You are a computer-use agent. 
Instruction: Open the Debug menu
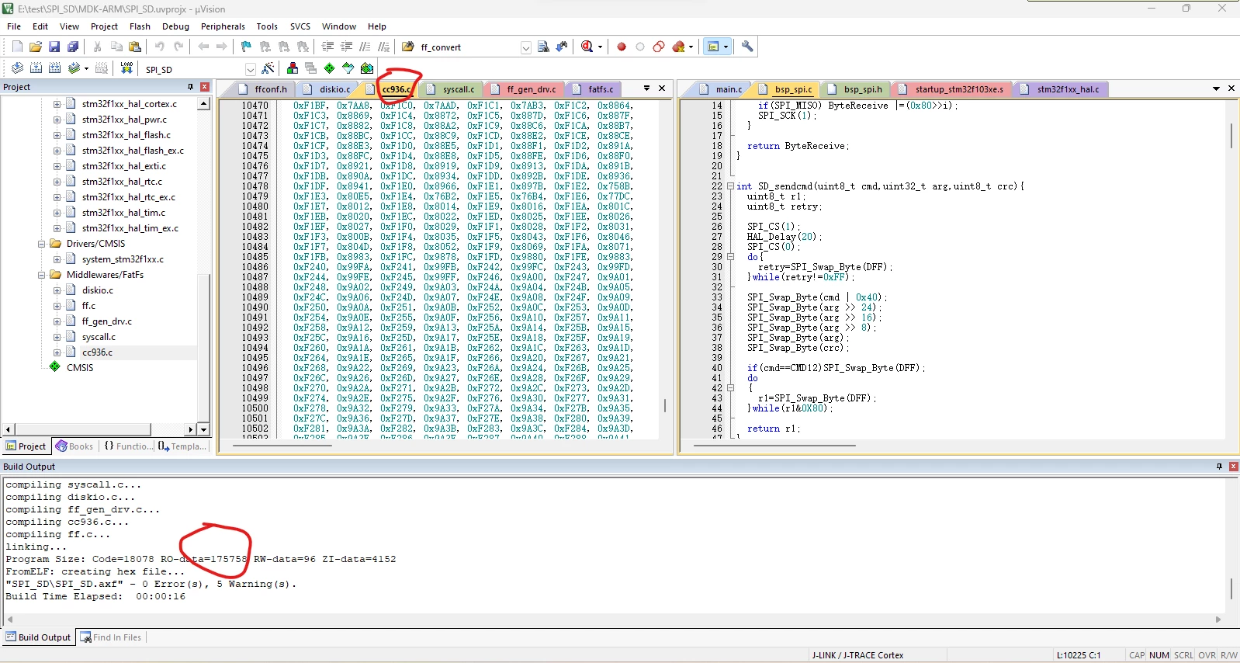(x=175, y=26)
